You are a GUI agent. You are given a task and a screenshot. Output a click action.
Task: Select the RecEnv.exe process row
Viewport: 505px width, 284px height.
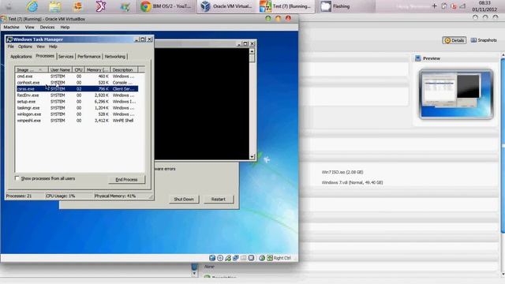(x=77, y=95)
